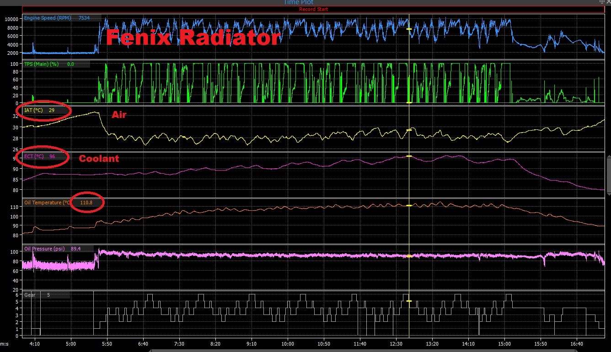
Task: Click the Oil Temperature value 110.8
Action: point(86,203)
